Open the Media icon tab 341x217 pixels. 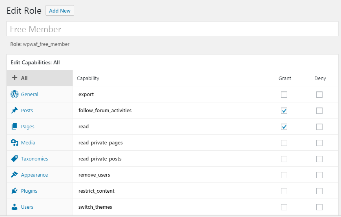(15, 142)
